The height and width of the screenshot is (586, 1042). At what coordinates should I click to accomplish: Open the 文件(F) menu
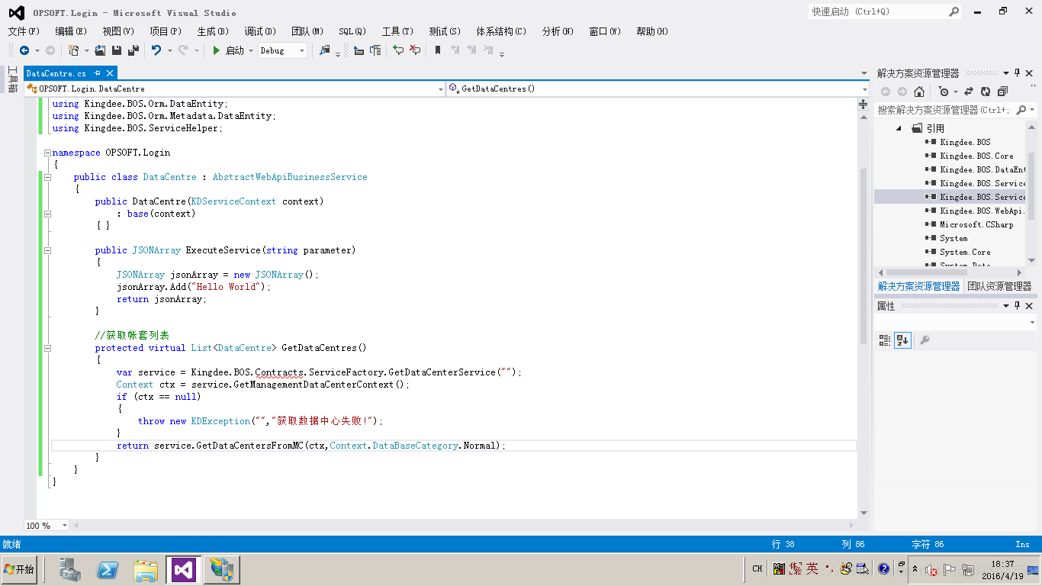(24, 31)
